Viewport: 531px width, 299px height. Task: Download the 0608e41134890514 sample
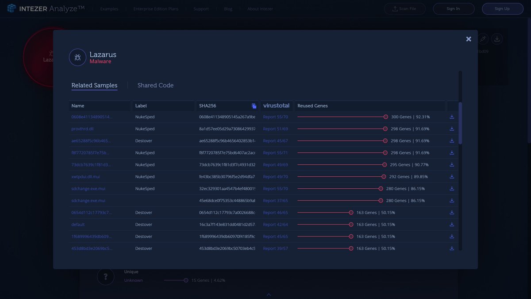(x=452, y=117)
